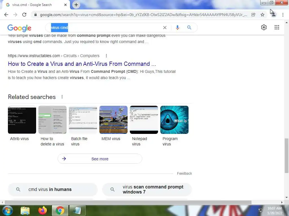Open Windows Explorer from taskbar

point(25,211)
